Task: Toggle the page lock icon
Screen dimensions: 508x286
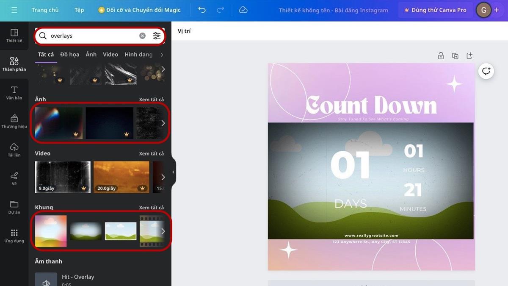Action: tap(441, 56)
